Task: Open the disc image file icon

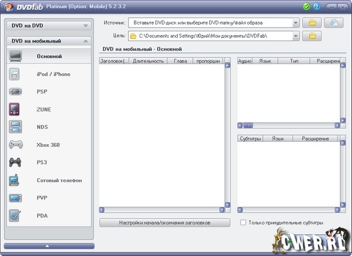Action: [333, 23]
